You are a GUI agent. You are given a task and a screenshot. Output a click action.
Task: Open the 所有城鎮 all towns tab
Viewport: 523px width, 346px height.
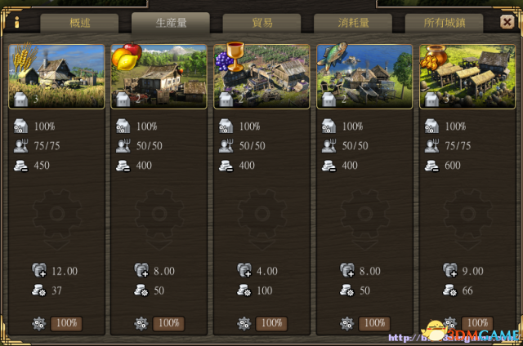tap(444, 23)
